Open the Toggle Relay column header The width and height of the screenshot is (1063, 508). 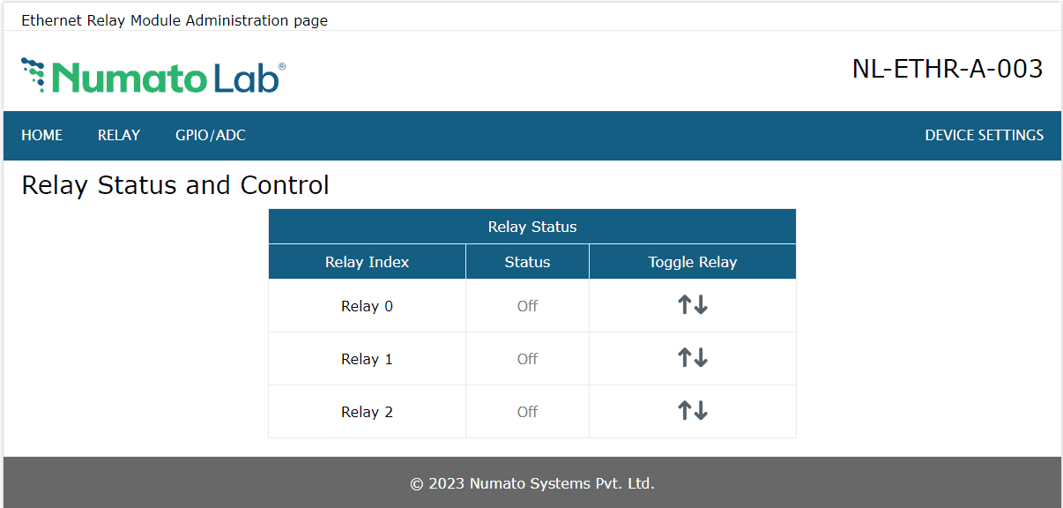pos(692,261)
